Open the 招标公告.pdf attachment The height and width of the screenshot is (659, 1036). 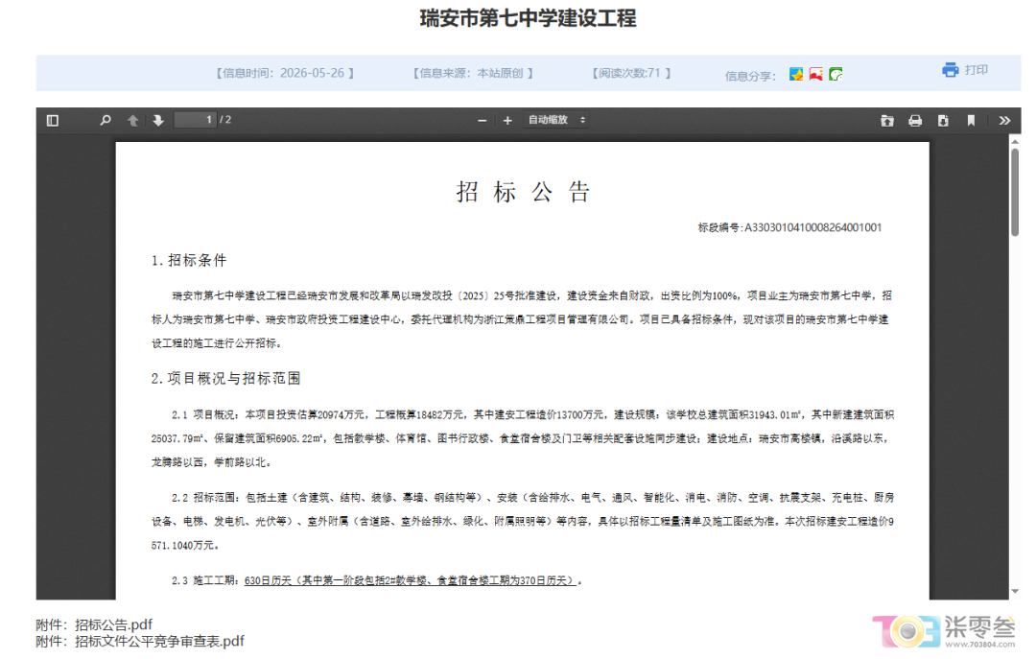click(x=113, y=624)
